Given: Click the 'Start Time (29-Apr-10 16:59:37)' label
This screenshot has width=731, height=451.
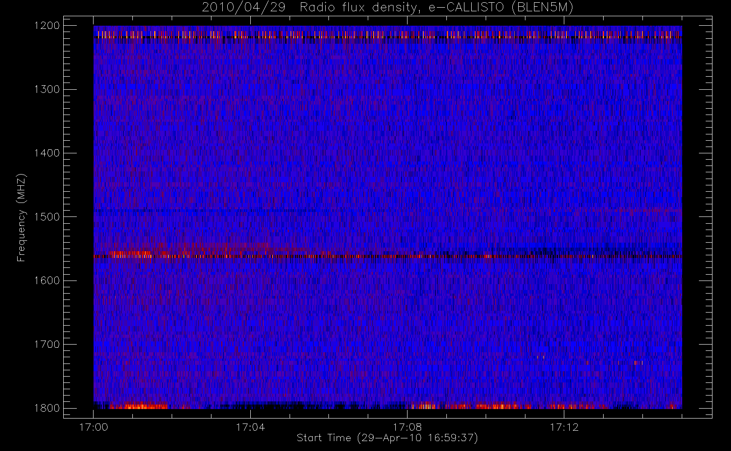Looking at the screenshot, I should pyautogui.click(x=387, y=438).
